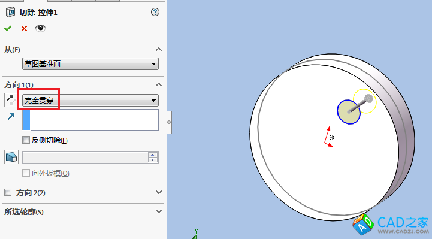Click the 切除-拉伸1 feature icon
The image size is (432, 239).
pyautogui.click(x=10, y=13)
